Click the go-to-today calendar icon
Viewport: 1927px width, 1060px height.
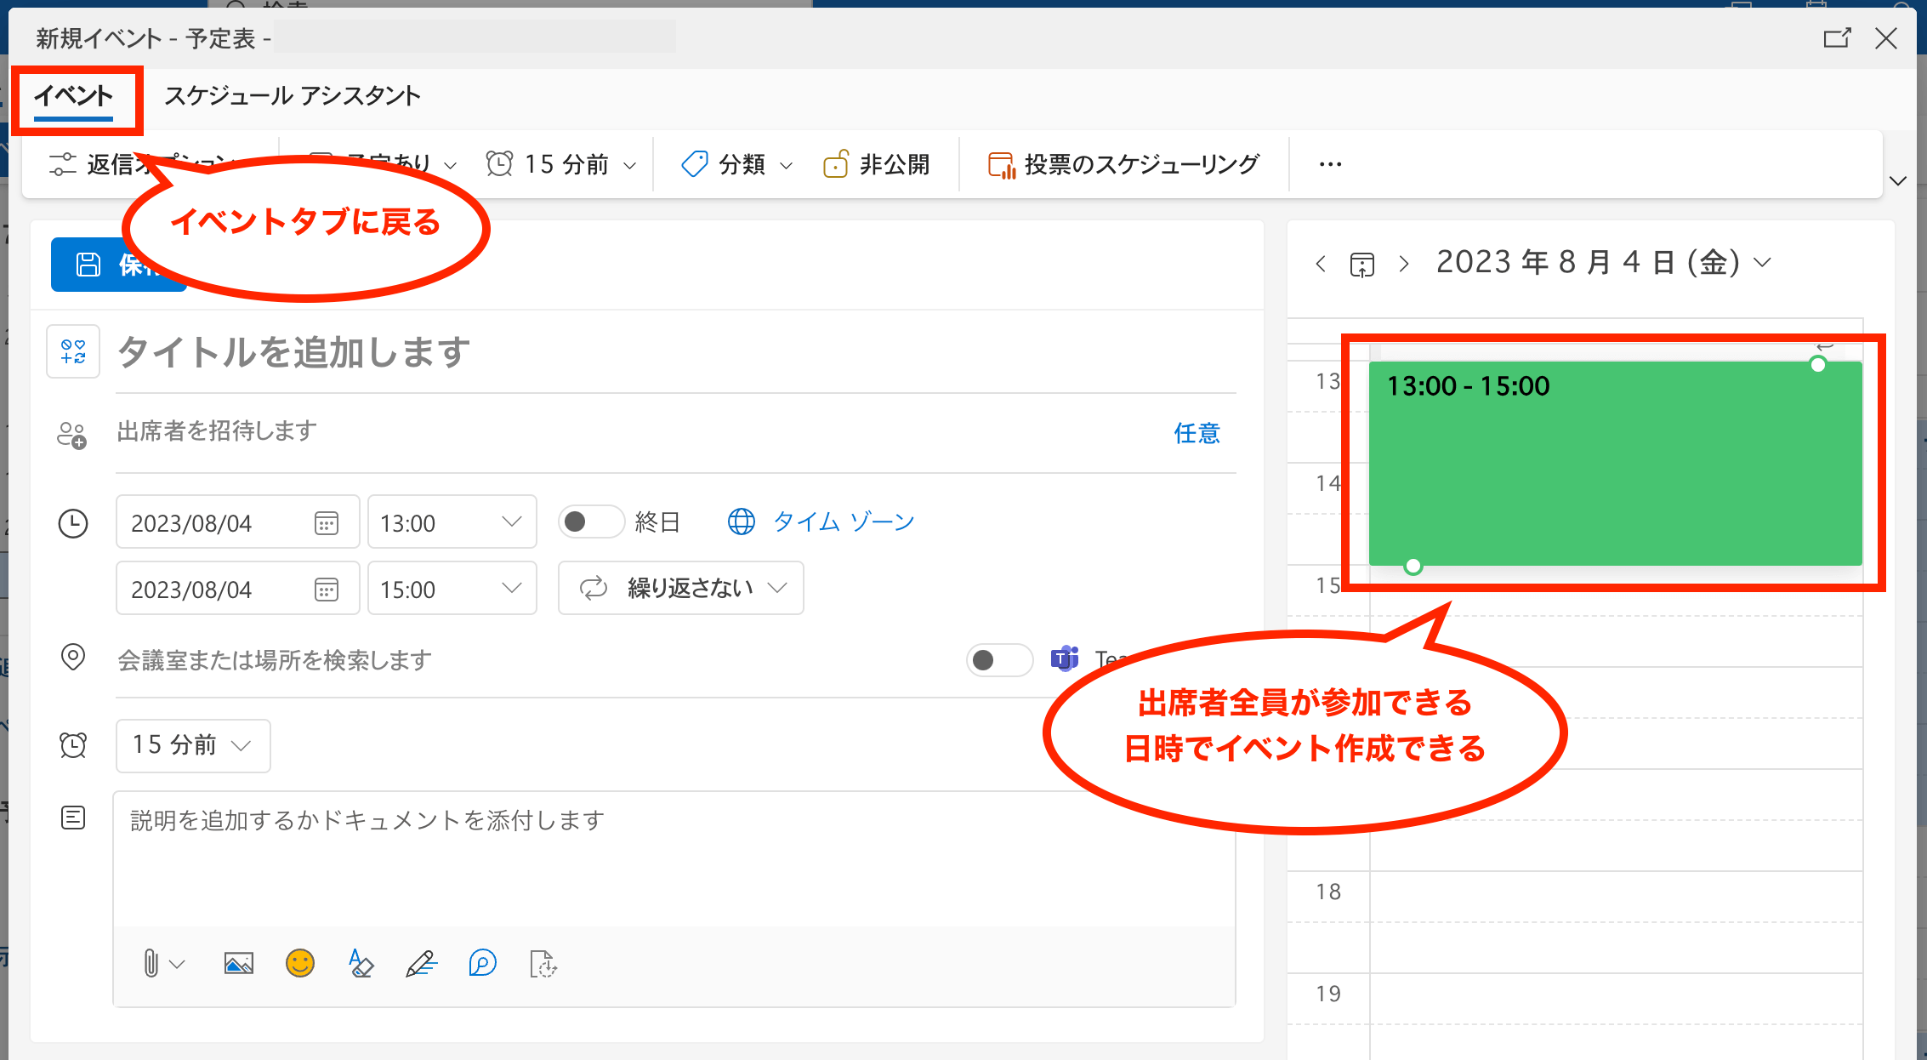(x=1361, y=265)
